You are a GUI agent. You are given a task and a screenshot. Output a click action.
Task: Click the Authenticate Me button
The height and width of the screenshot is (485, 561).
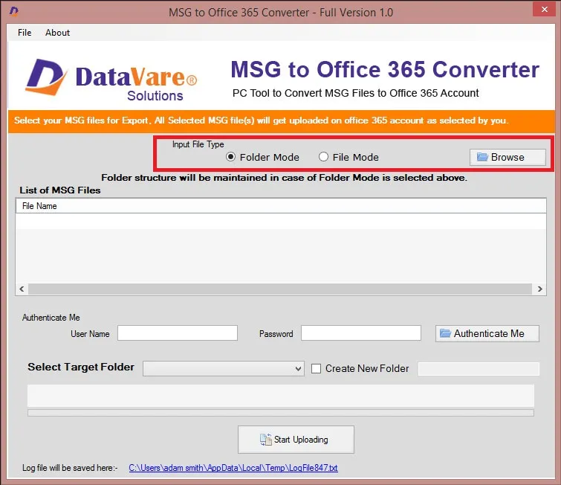pyautogui.click(x=487, y=333)
